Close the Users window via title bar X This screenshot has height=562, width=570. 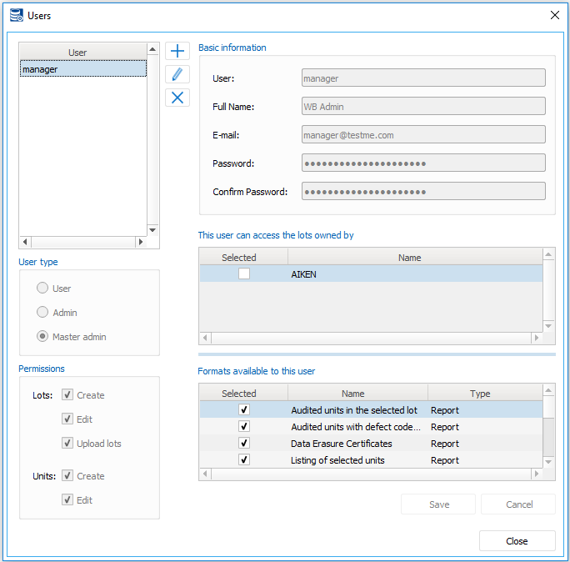(555, 15)
